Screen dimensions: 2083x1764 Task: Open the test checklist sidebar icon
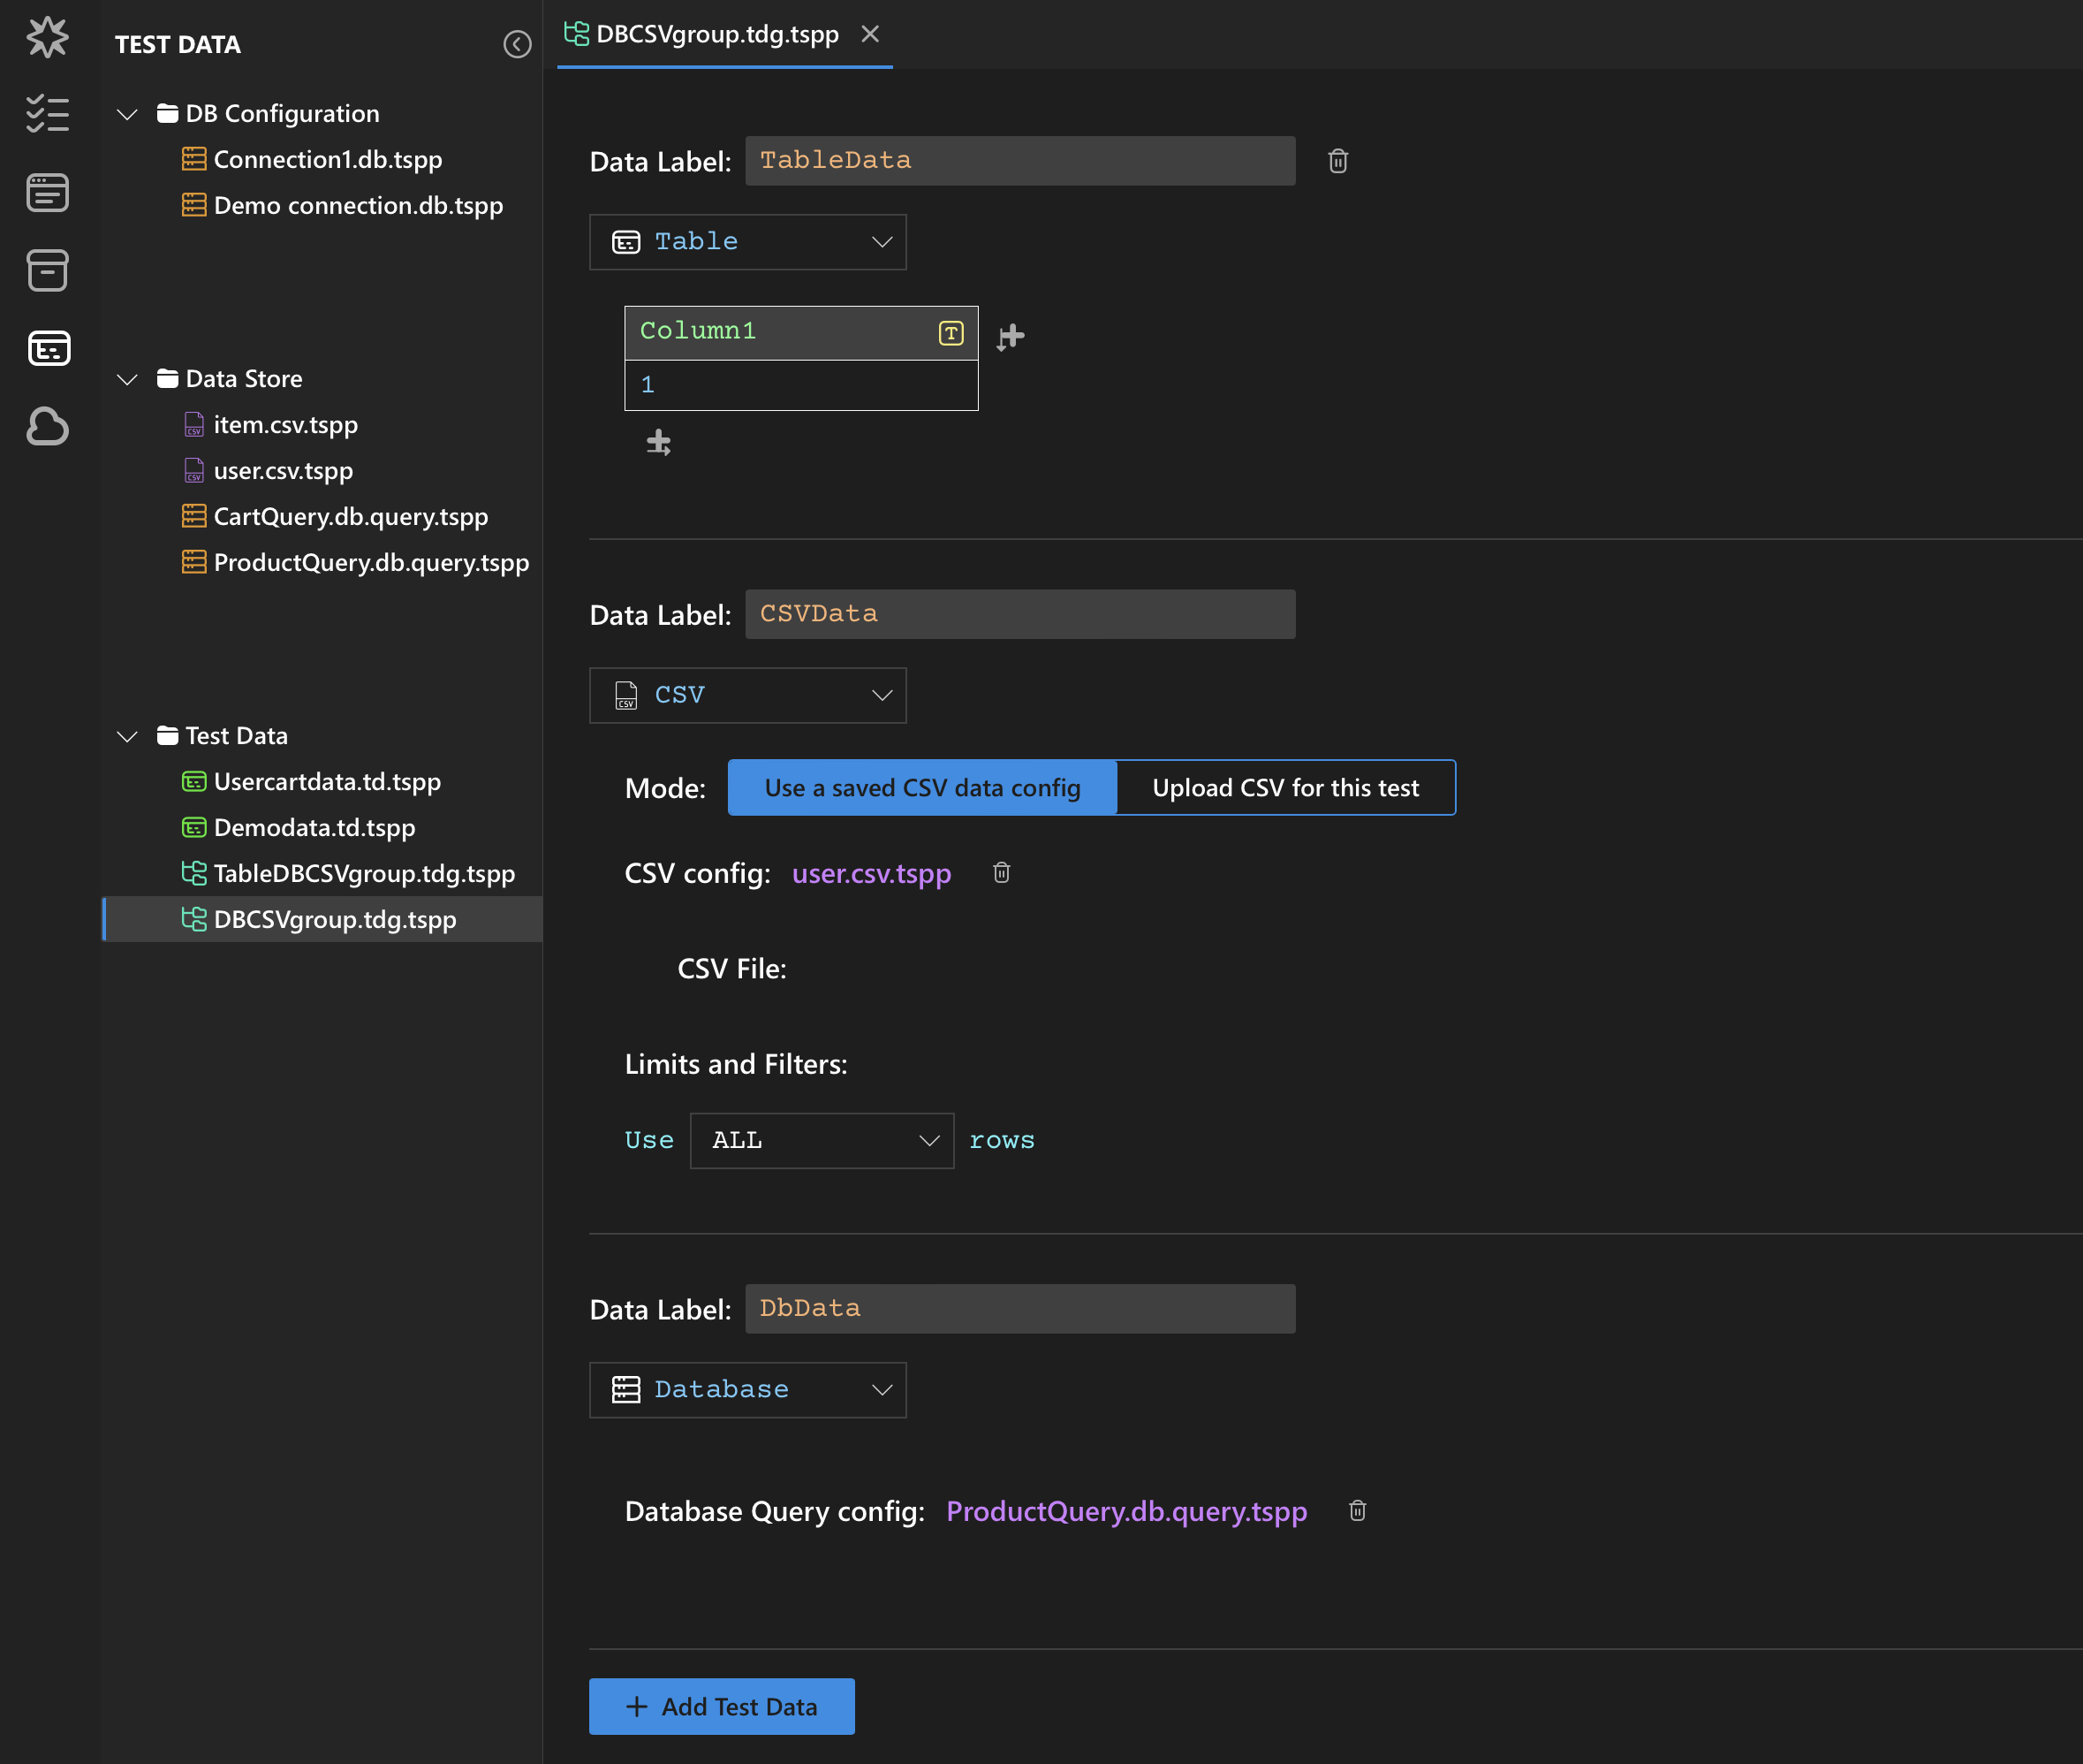[x=47, y=114]
